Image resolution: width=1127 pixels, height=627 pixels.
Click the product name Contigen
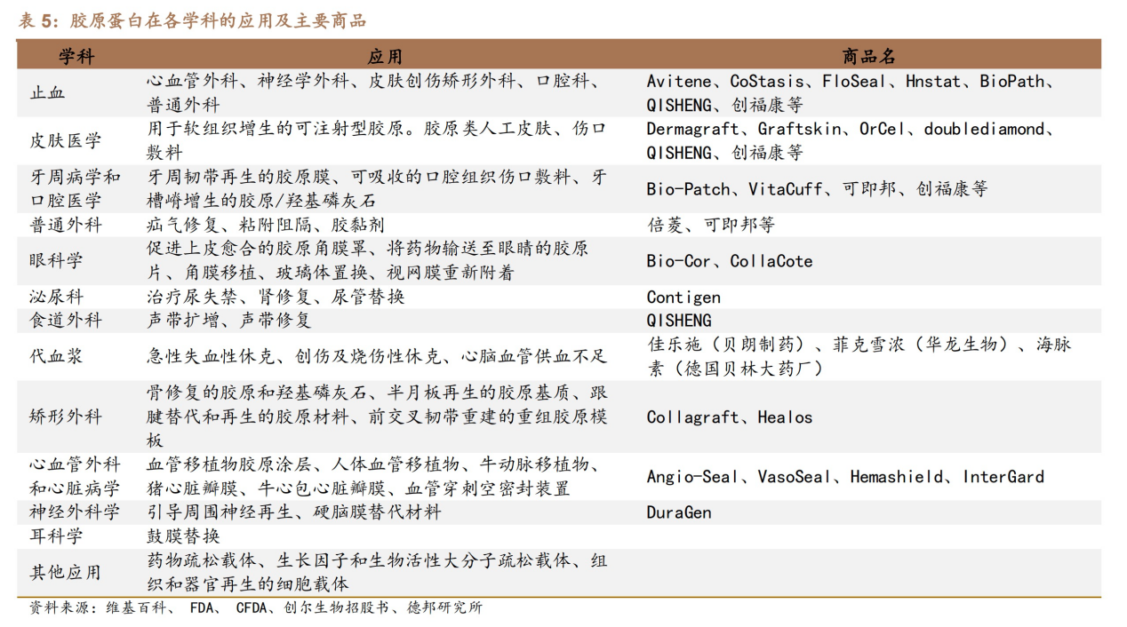[683, 297]
